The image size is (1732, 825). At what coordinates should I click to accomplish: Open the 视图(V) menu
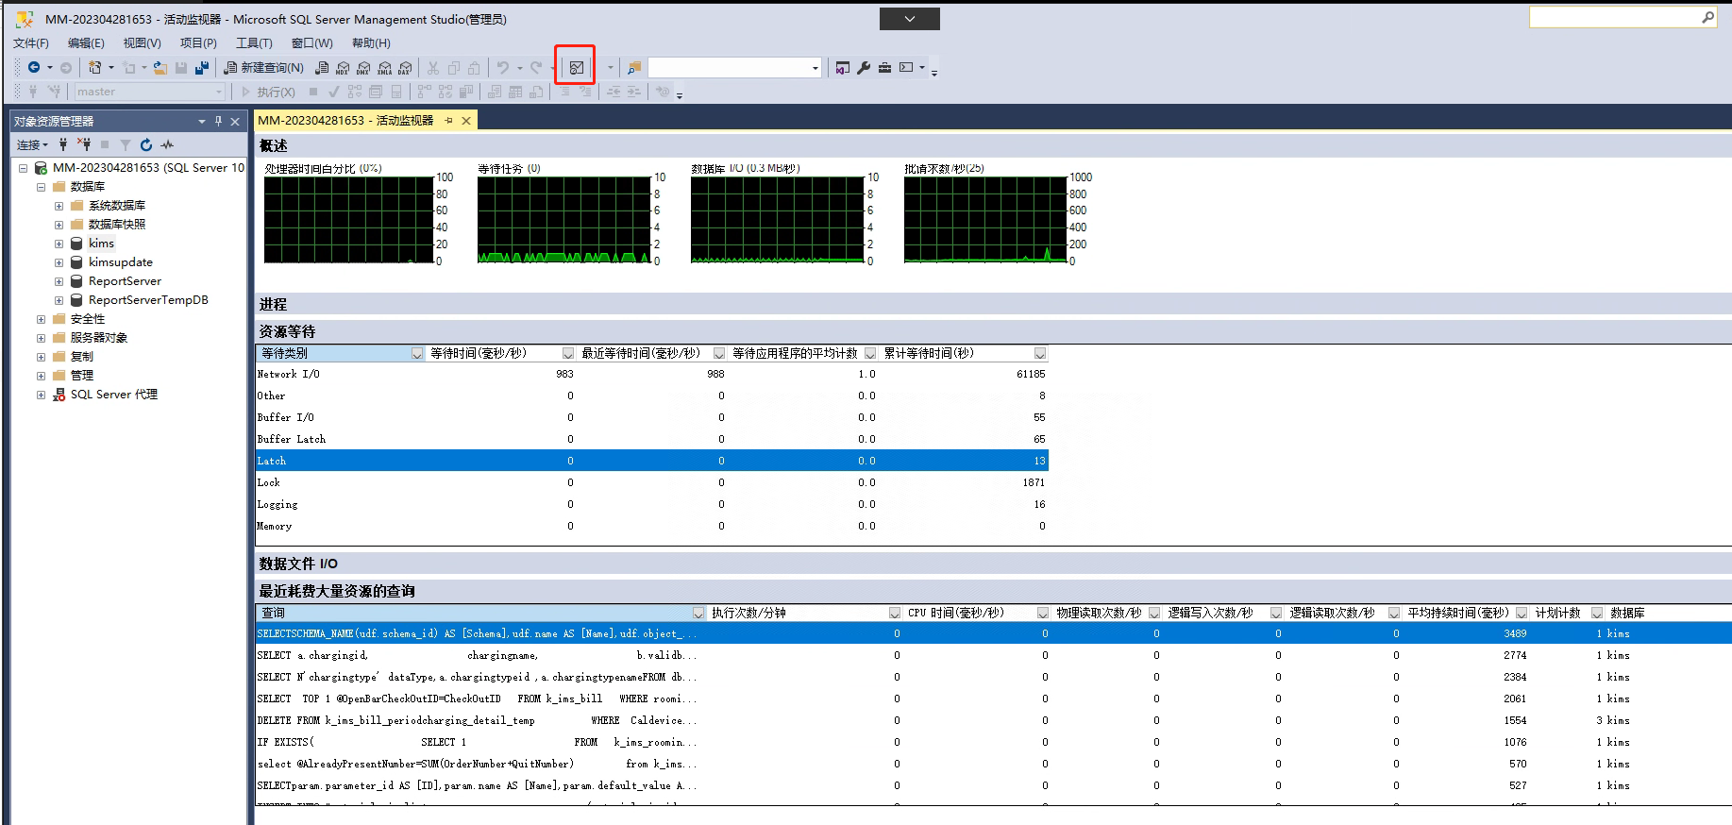pos(142,42)
